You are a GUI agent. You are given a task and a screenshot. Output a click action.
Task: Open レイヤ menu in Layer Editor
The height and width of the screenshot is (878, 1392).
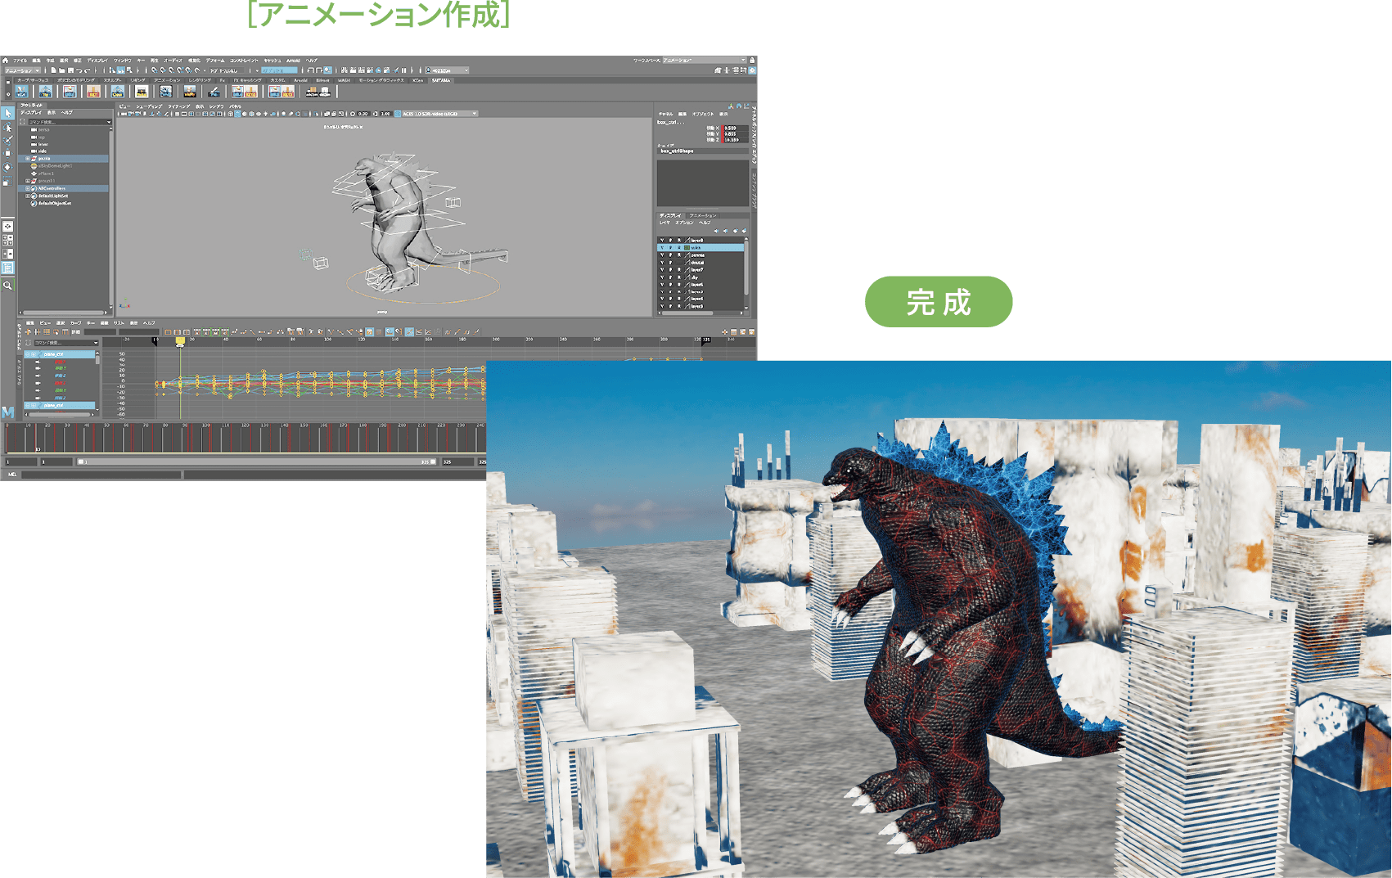tap(664, 223)
